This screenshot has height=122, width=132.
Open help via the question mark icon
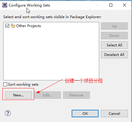tap(8, 113)
